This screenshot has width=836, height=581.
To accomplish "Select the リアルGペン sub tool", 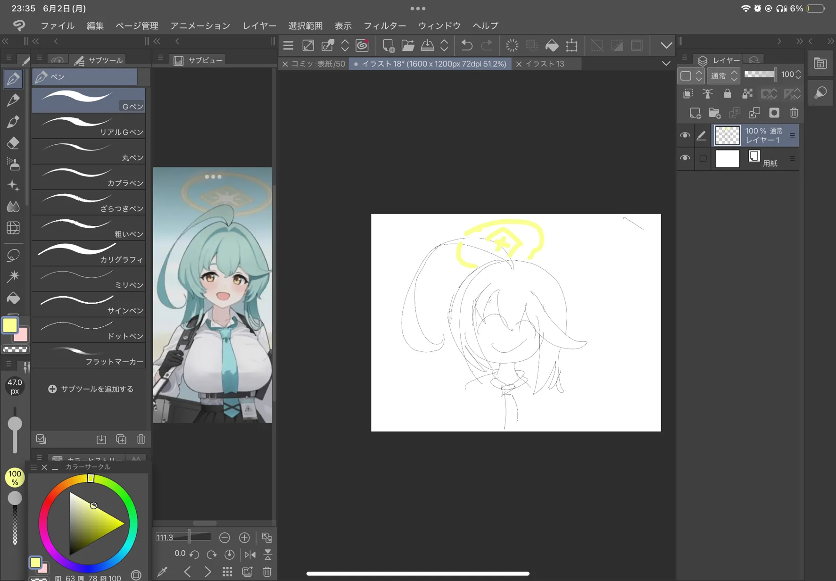I will pos(89,126).
